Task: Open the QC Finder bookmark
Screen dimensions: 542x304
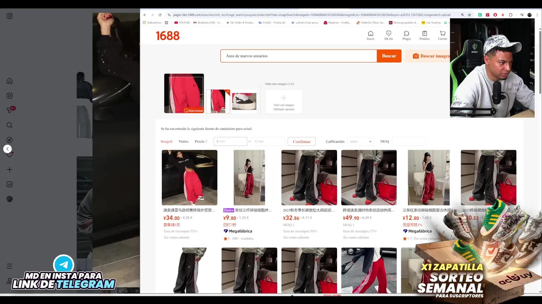Action: pos(240,23)
